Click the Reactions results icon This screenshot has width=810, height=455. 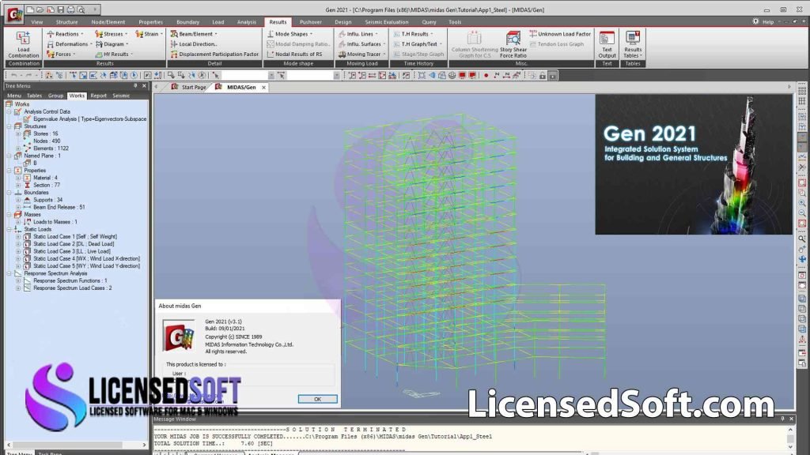(x=51, y=34)
